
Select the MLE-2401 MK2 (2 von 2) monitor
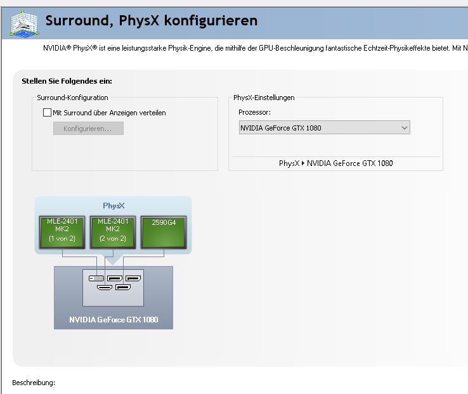[113, 232]
